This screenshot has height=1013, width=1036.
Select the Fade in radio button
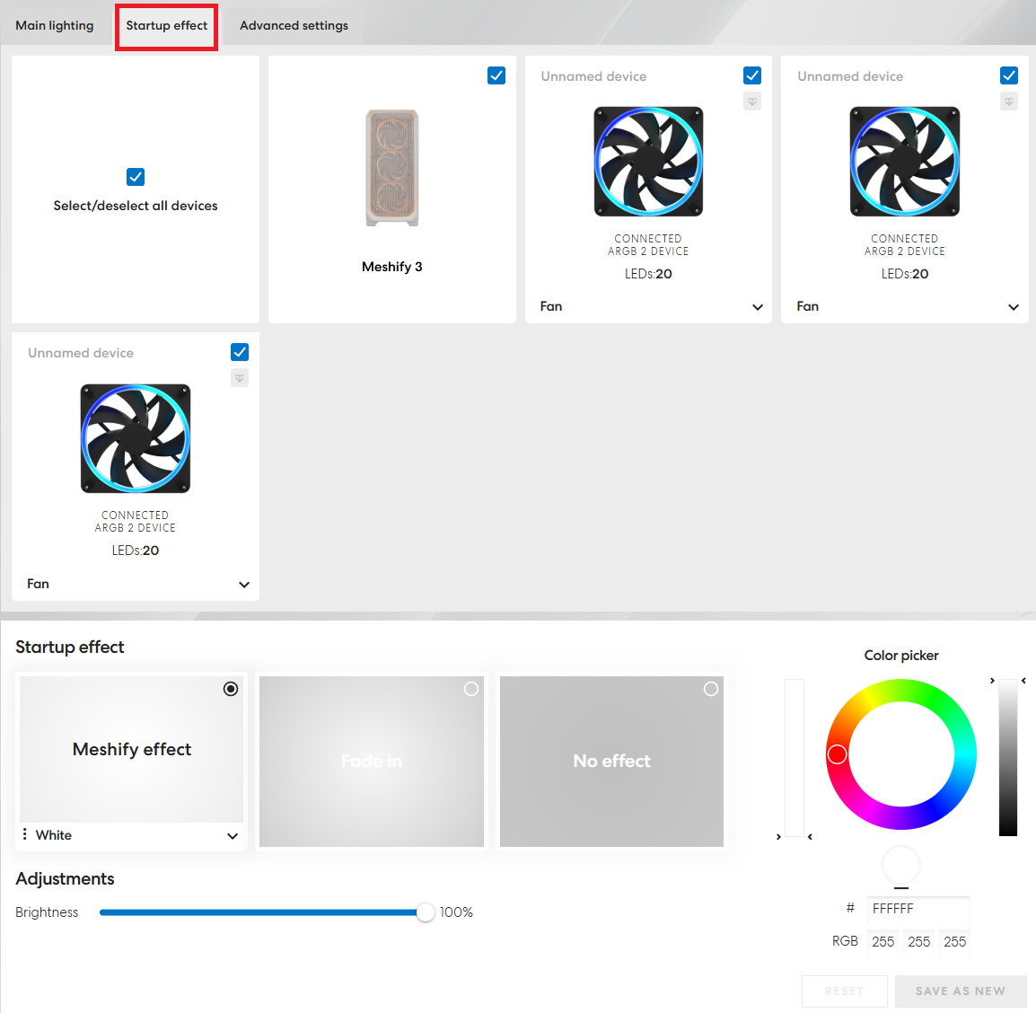pos(471,689)
